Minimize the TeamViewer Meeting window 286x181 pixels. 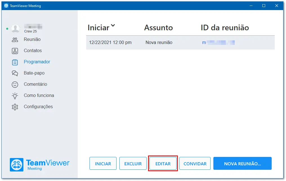pyautogui.click(x=251, y=6)
